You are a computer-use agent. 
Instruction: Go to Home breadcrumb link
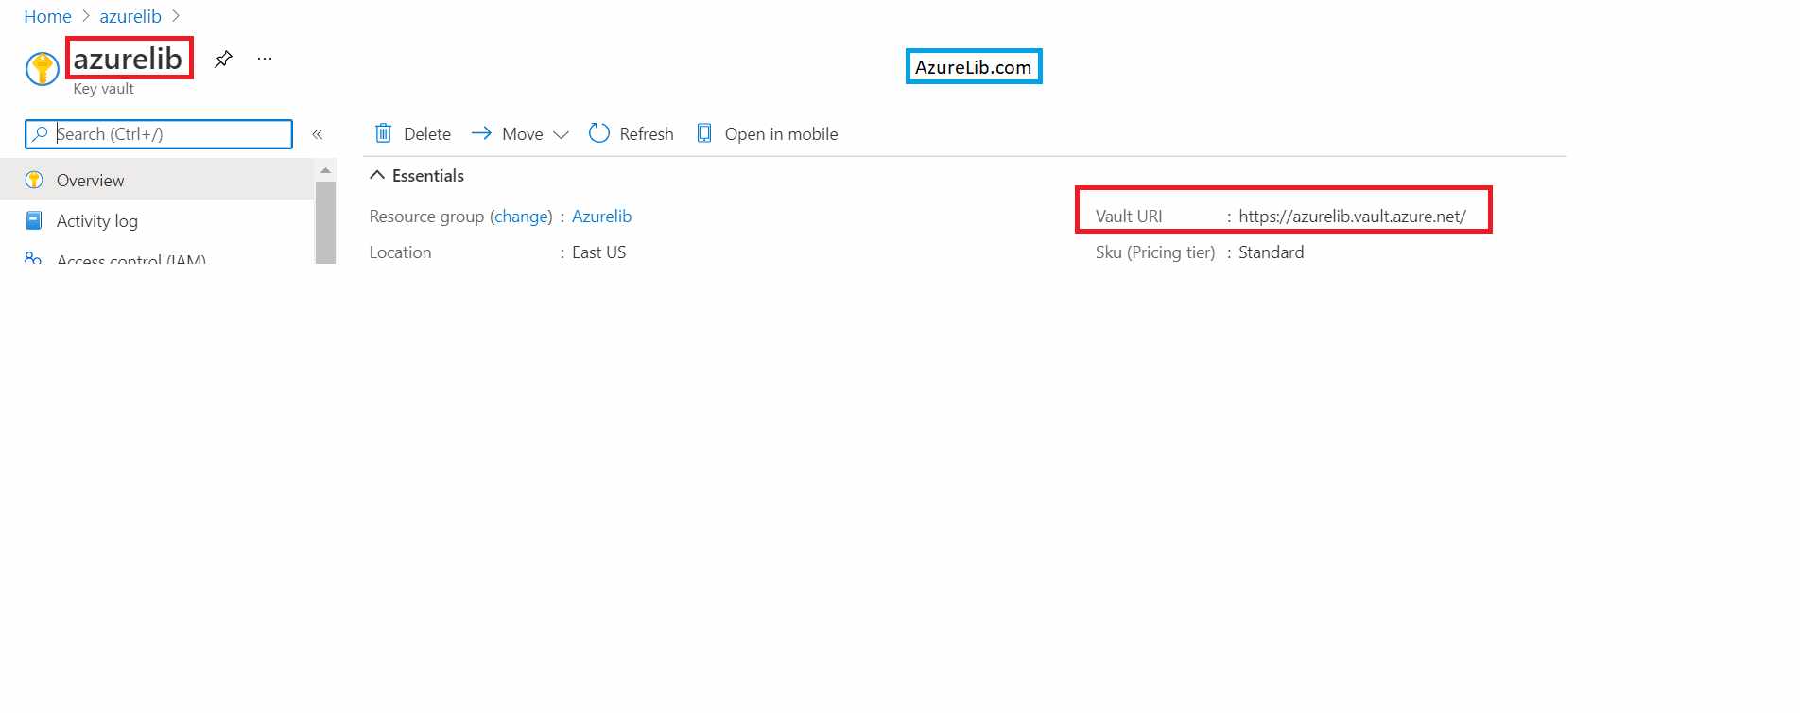point(47,16)
